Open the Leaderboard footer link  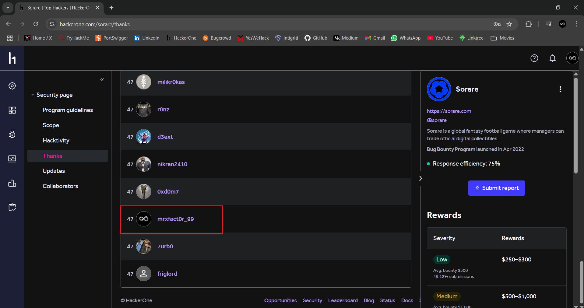(x=343, y=300)
